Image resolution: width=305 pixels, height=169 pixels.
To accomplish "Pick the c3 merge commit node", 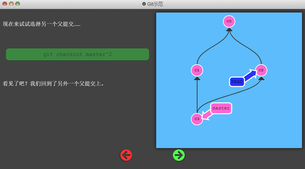I will coord(197,119).
